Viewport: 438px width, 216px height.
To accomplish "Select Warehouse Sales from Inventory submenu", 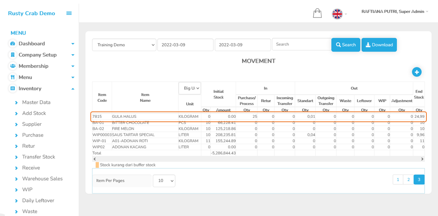I will click(42, 178).
